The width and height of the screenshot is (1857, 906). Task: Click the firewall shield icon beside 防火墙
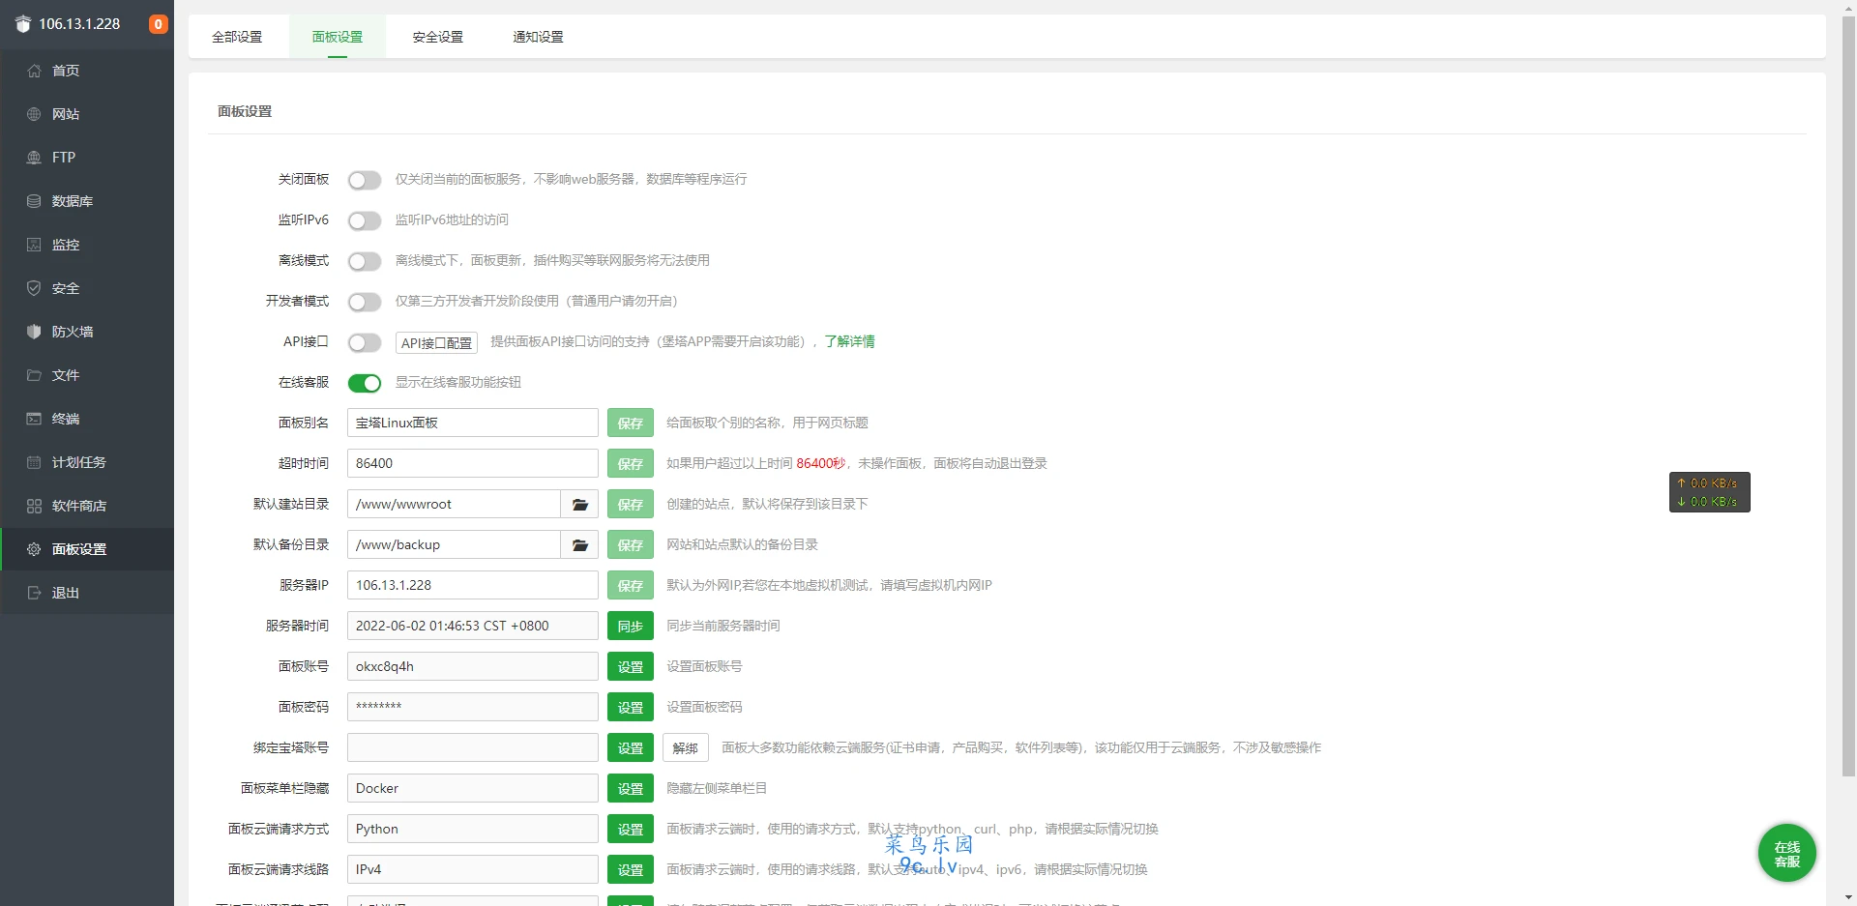point(34,332)
